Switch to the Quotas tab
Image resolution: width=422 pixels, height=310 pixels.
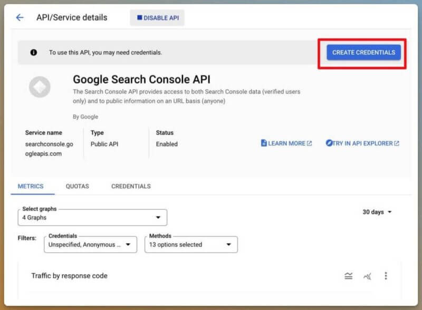pyautogui.click(x=77, y=186)
